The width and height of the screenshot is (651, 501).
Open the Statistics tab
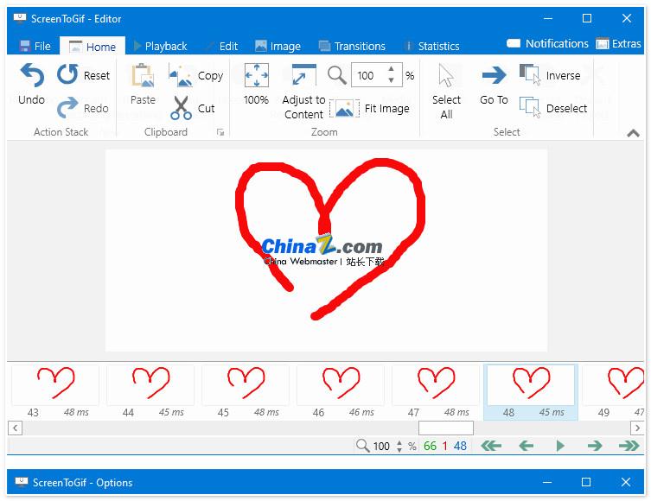[x=431, y=46]
